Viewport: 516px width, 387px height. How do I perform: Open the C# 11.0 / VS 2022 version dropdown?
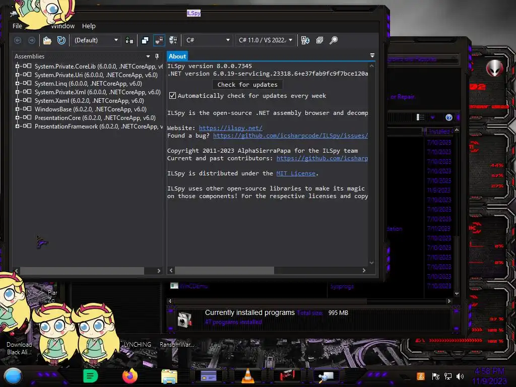[x=265, y=40]
